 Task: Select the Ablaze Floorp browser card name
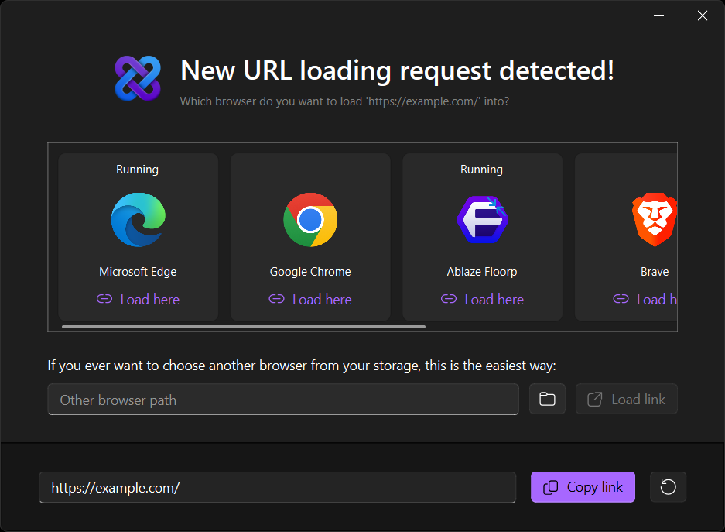(x=482, y=272)
